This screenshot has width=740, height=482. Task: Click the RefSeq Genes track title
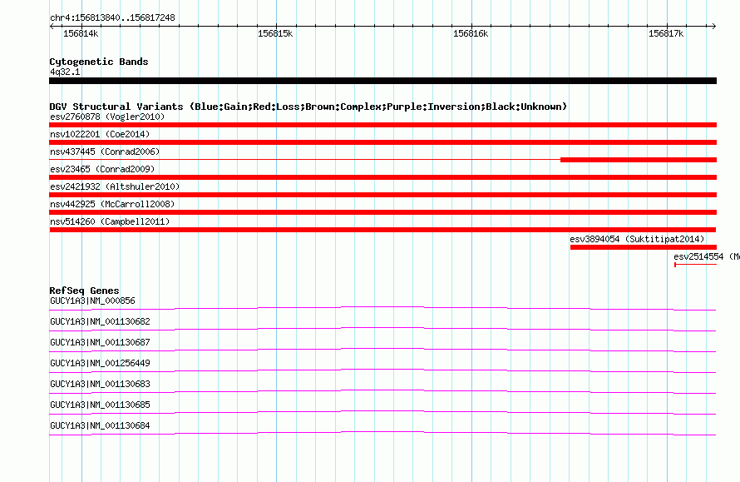point(84,291)
